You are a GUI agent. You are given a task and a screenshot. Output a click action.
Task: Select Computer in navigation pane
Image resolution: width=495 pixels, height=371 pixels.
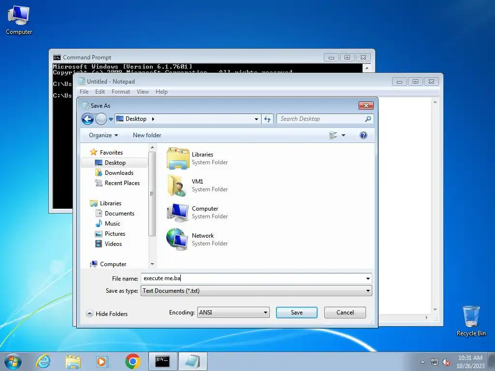[x=113, y=264]
